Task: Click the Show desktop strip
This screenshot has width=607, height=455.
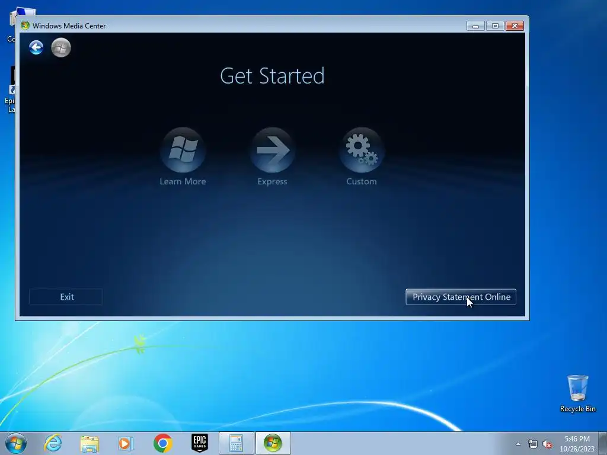Action: (603, 443)
